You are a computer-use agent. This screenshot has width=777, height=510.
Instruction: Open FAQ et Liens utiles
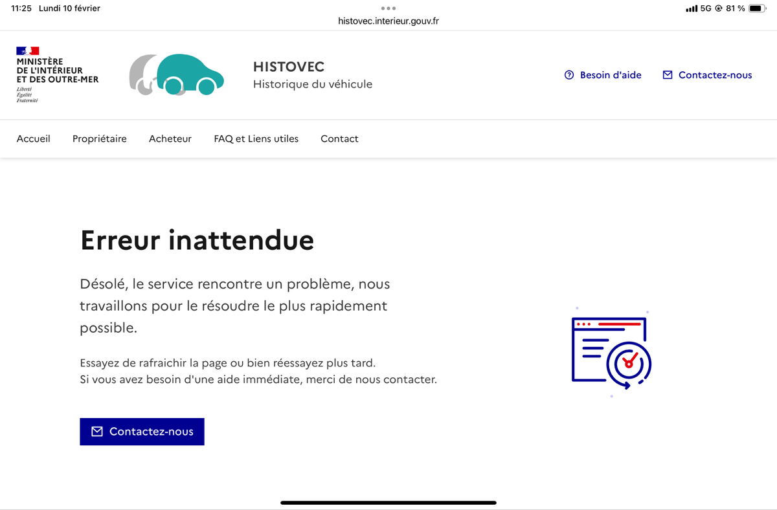pyautogui.click(x=256, y=139)
